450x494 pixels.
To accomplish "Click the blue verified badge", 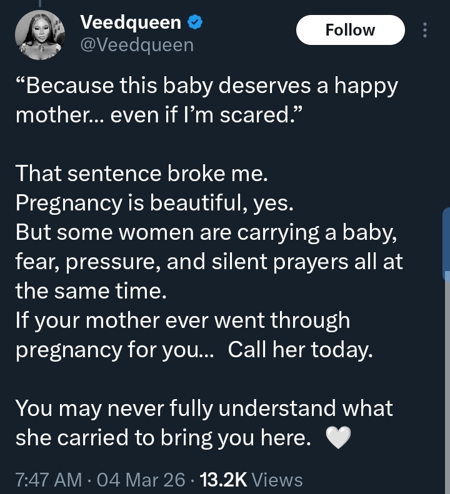I will tap(195, 23).
